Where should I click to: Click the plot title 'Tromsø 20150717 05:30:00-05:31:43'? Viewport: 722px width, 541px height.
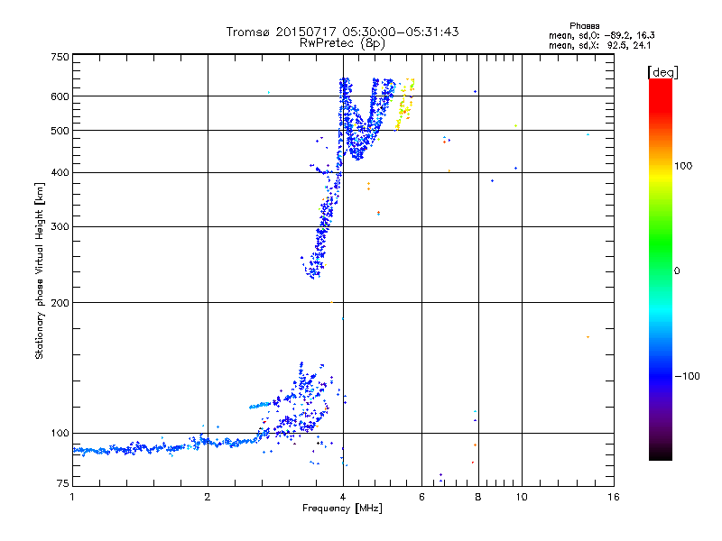click(342, 32)
